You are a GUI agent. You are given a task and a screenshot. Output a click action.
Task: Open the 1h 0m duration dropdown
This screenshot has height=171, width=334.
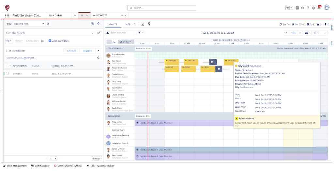[126, 42]
